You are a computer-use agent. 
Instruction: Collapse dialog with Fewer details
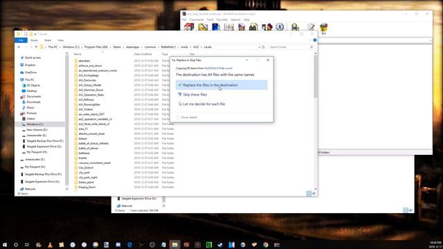tap(187, 117)
